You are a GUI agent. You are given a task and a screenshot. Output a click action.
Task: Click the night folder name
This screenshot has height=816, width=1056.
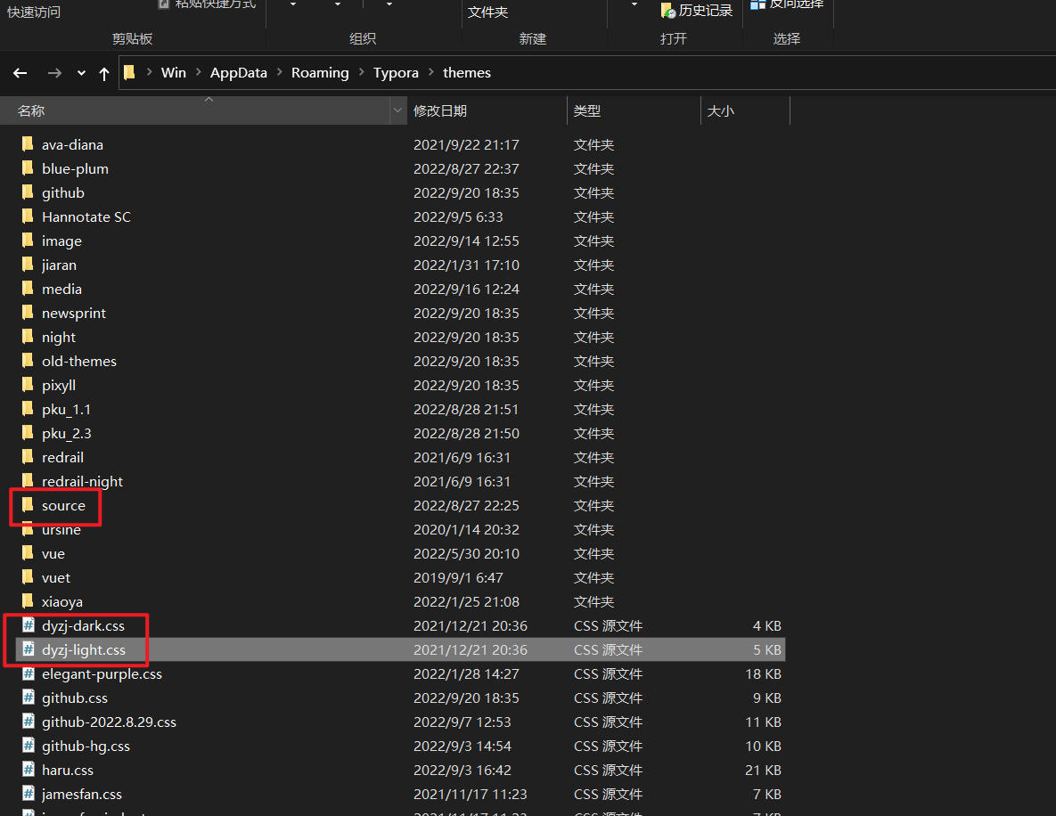click(59, 338)
